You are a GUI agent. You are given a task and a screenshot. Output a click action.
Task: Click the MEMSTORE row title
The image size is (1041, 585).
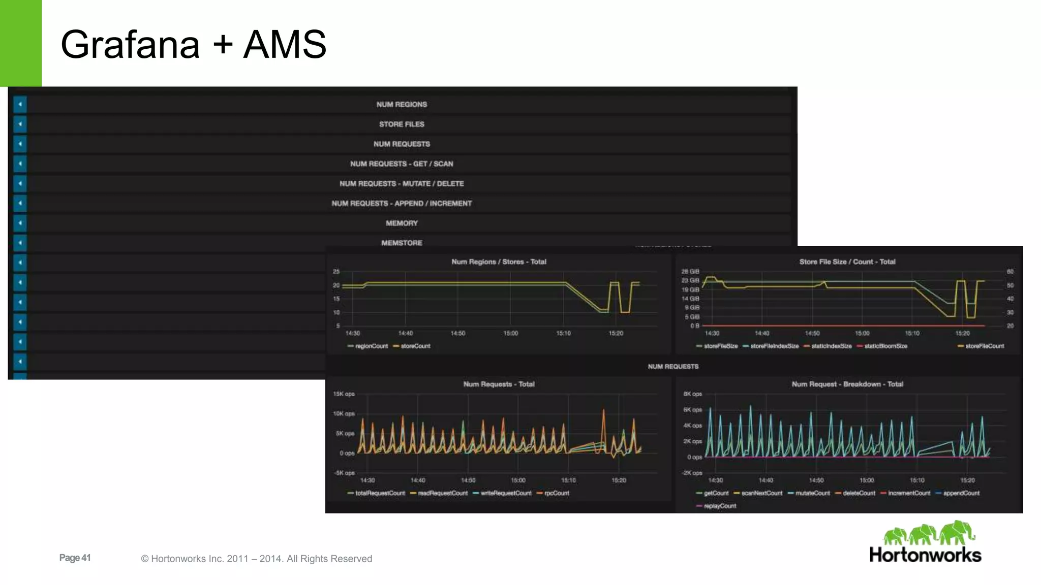click(x=402, y=243)
